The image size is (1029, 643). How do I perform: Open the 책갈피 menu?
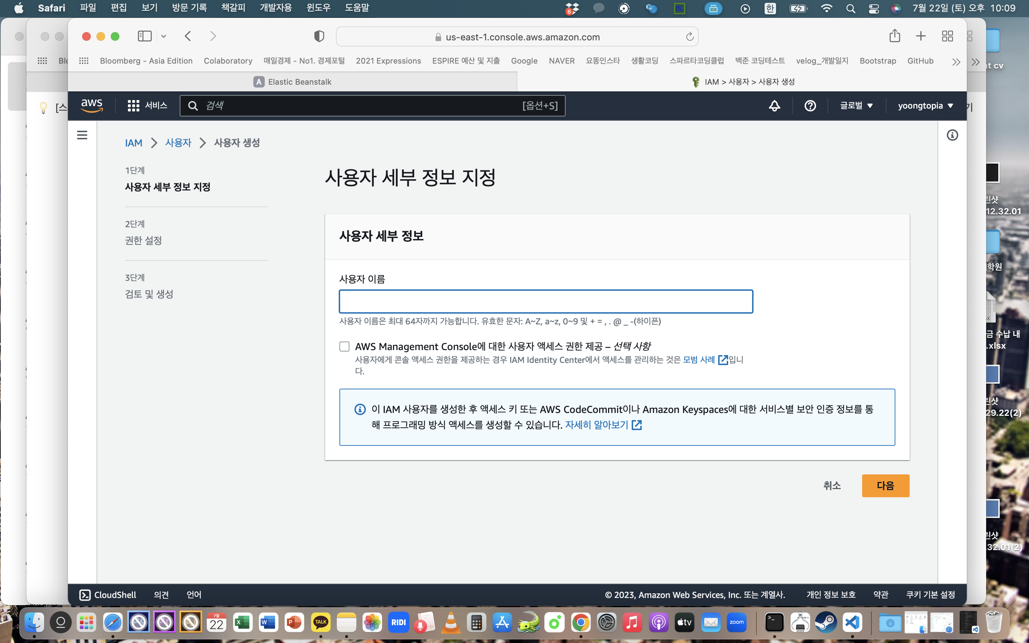(x=233, y=8)
